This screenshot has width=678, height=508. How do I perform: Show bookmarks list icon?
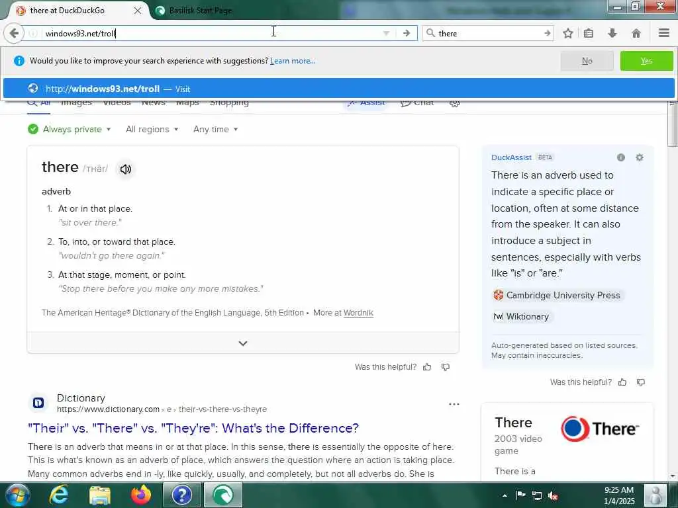[x=589, y=33]
